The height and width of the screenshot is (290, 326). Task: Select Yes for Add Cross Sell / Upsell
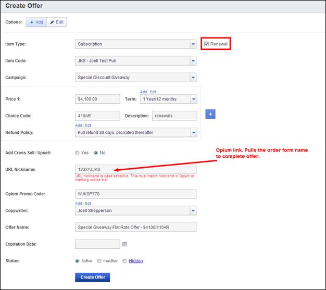[77, 153]
